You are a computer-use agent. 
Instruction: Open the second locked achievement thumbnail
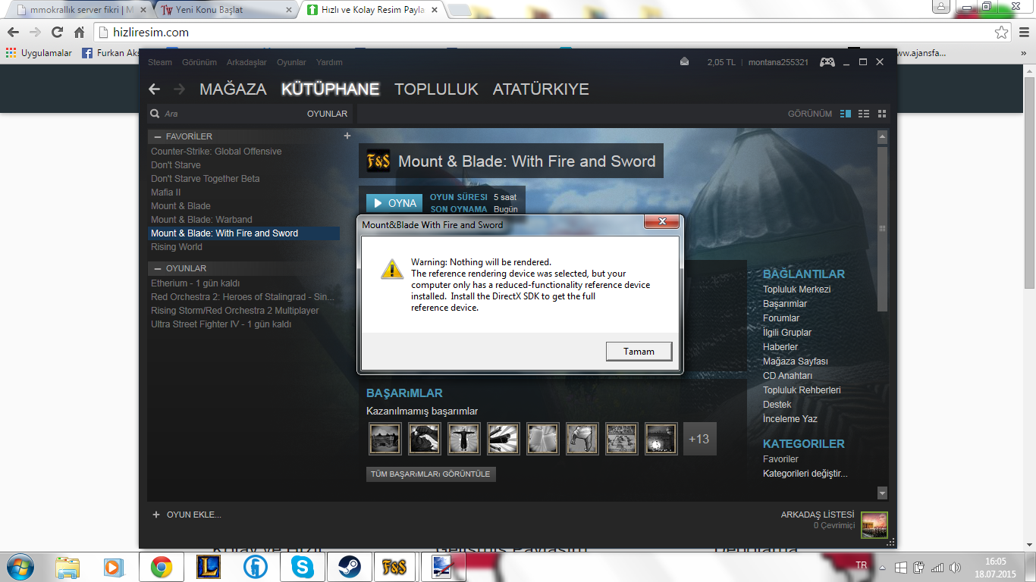424,438
